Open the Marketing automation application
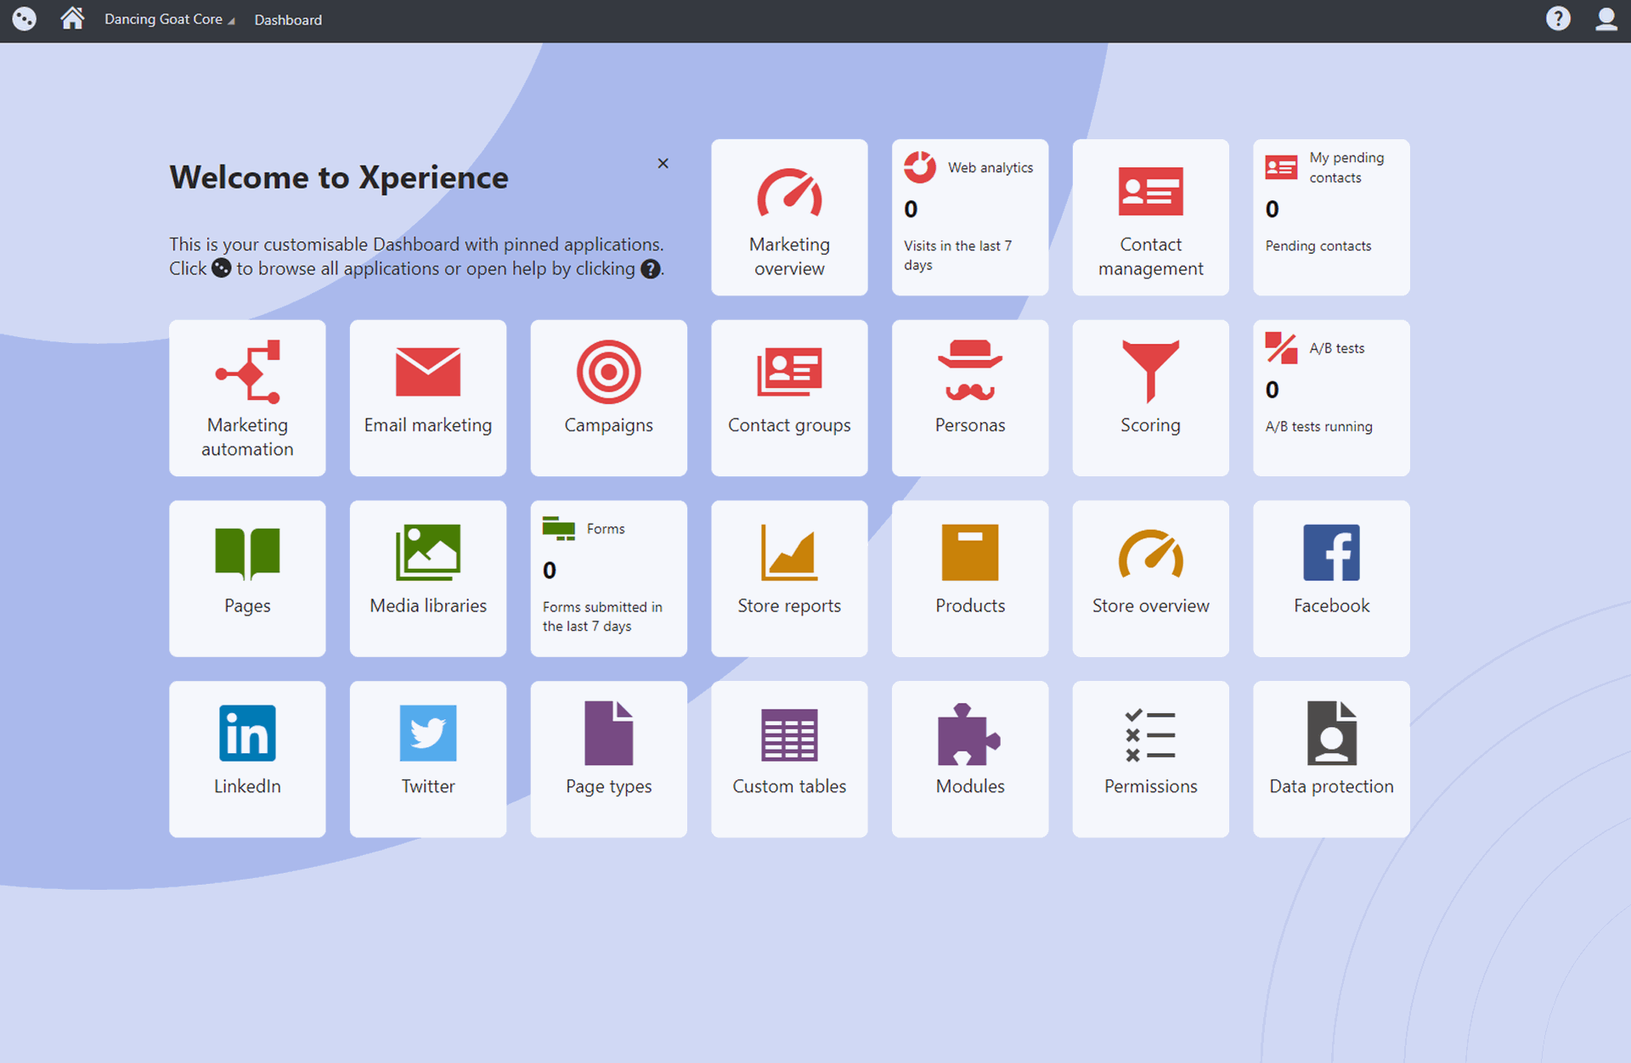This screenshot has height=1063, width=1631. 247,397
